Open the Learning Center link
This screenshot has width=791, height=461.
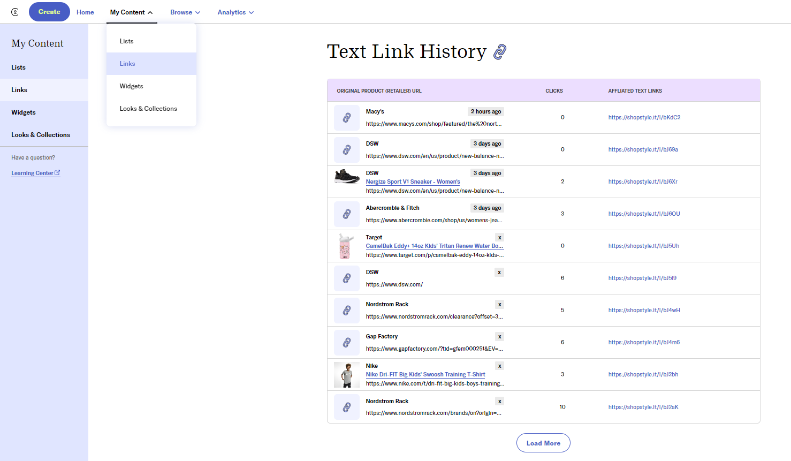point(36,173)
